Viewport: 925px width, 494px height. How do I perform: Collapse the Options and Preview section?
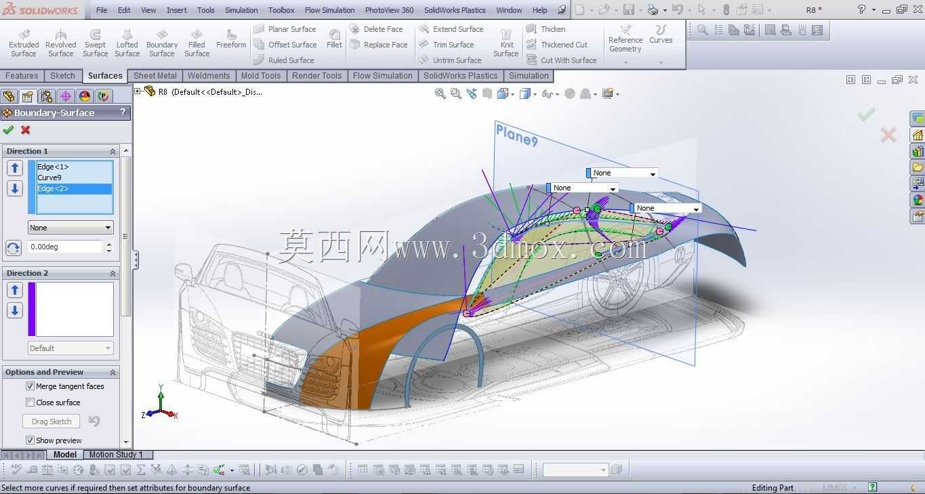(x=113, y=372)
